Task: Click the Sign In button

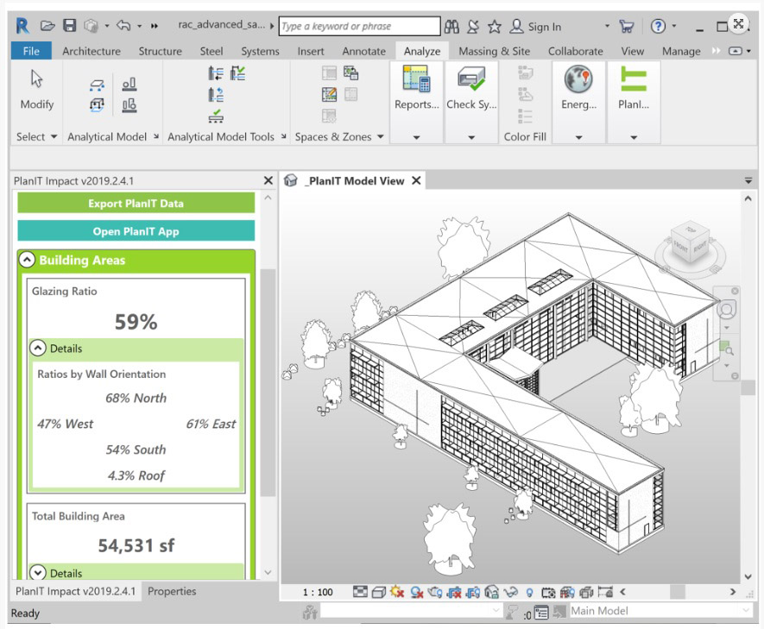Action: [536, 26]
